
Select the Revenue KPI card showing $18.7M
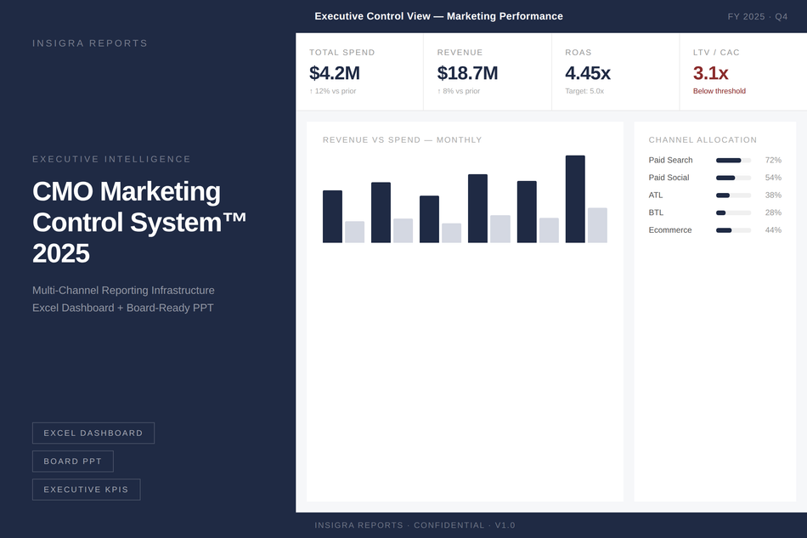point(484,71)
